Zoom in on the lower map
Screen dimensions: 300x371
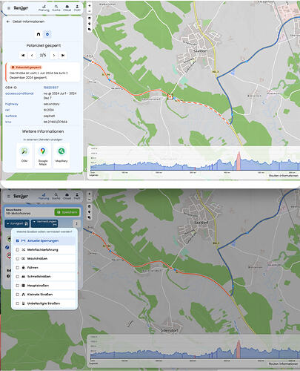coord(90,194)
